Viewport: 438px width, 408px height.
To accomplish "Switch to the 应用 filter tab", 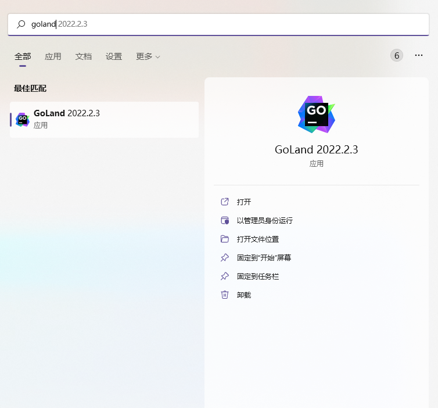I will point(53,56).
